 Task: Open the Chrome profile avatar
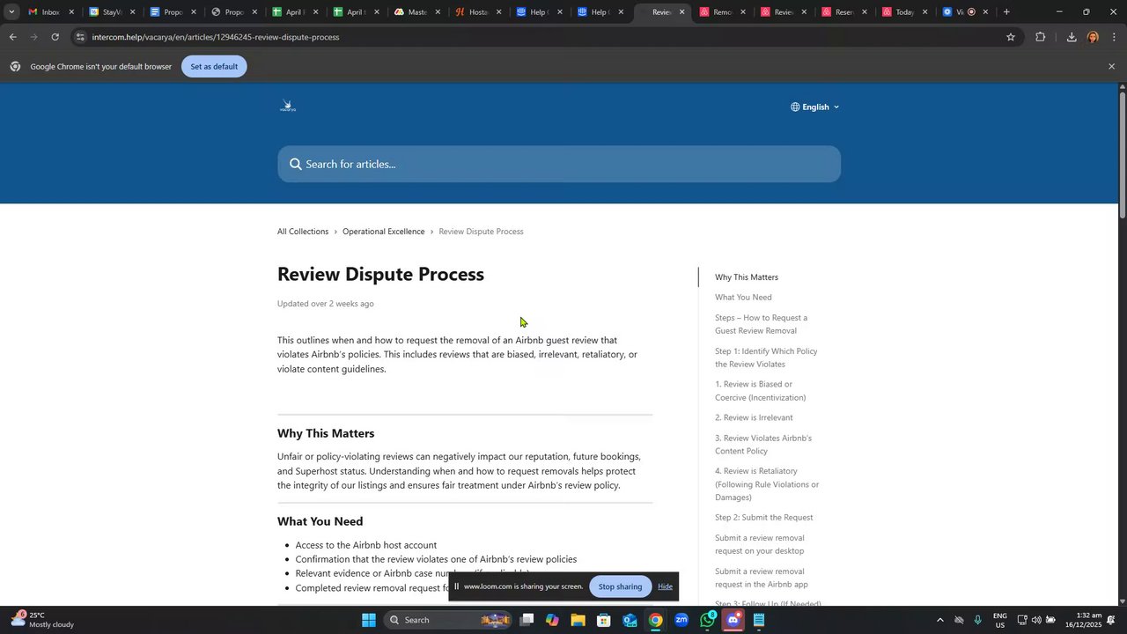coord(1093,37)
